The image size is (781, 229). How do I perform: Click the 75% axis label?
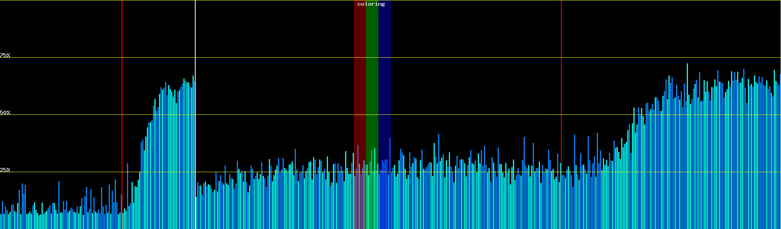[5, 55]
